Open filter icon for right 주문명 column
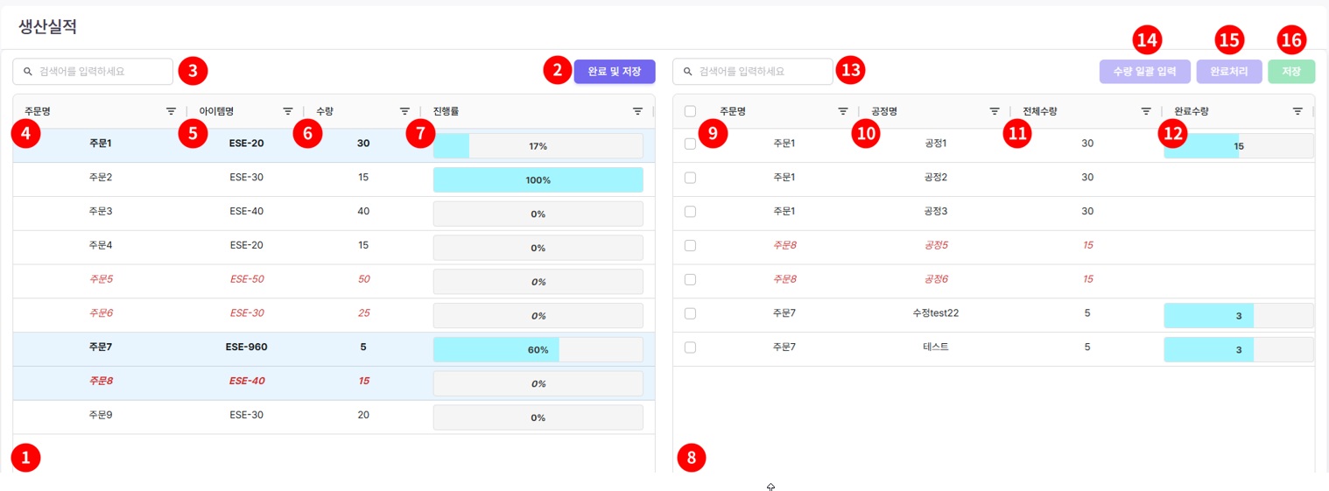The width and height of the screenshot is (1329, 491). (842, 111)
